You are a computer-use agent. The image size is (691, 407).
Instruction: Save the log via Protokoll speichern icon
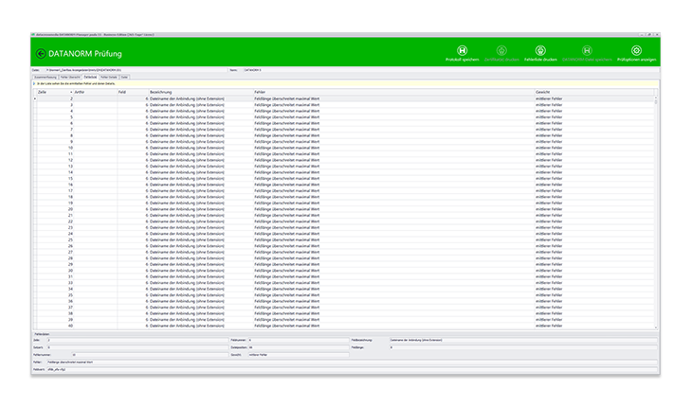(462, 50)
